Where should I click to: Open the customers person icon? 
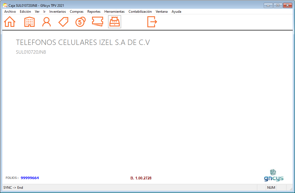(47, 22)
